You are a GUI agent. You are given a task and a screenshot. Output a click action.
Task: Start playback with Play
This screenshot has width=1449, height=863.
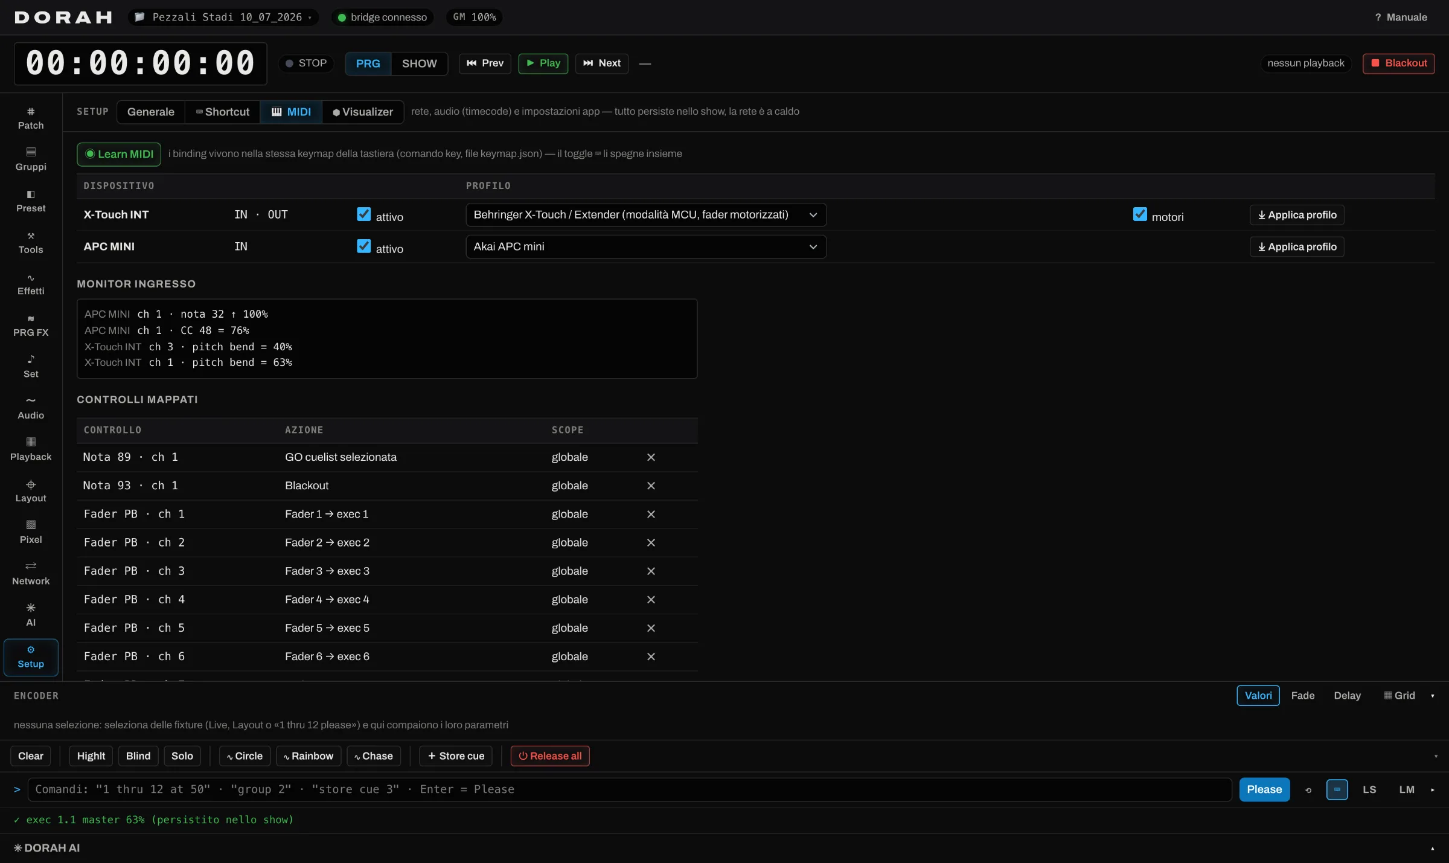click(x=543, y=63)
